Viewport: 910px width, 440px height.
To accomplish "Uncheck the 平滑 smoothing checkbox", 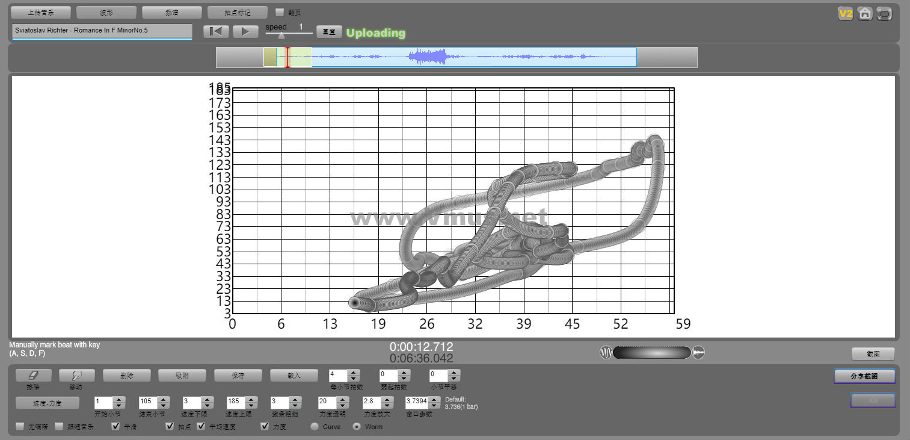I will pos(116,427).
